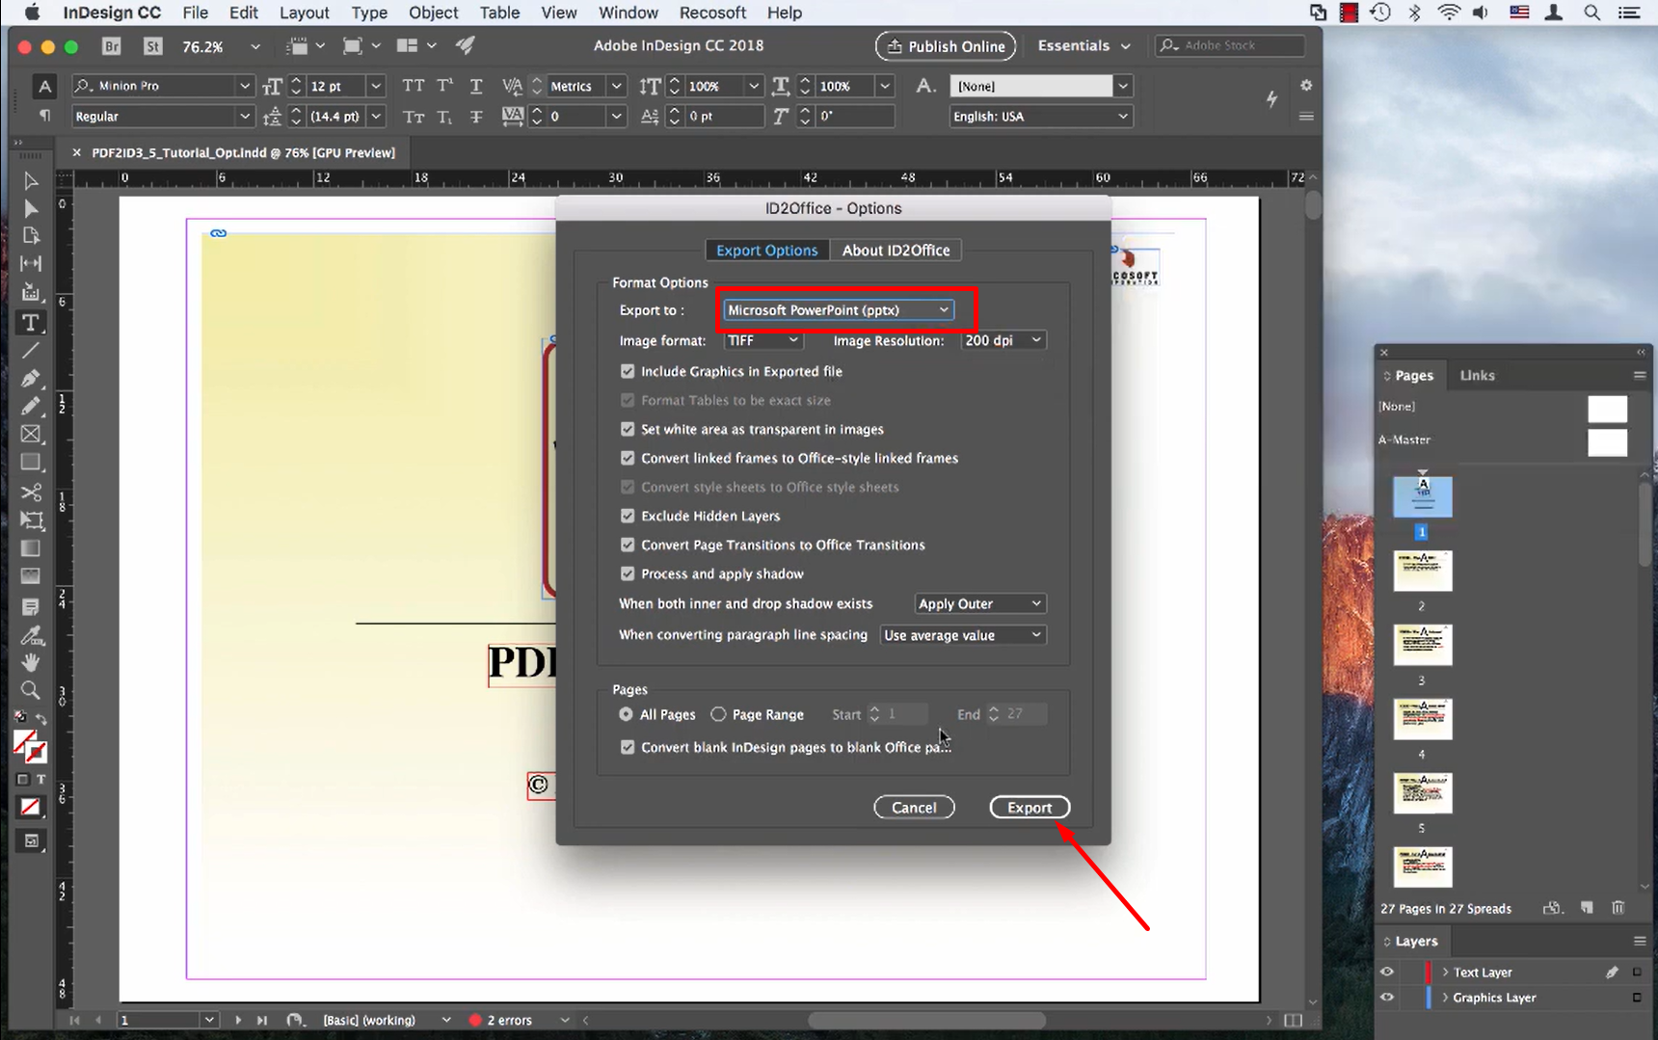This screenshot has height=1040, width=1658.
Task: Hide the Graphics Layer visibility eye
Action: (x=1387, y=998)
